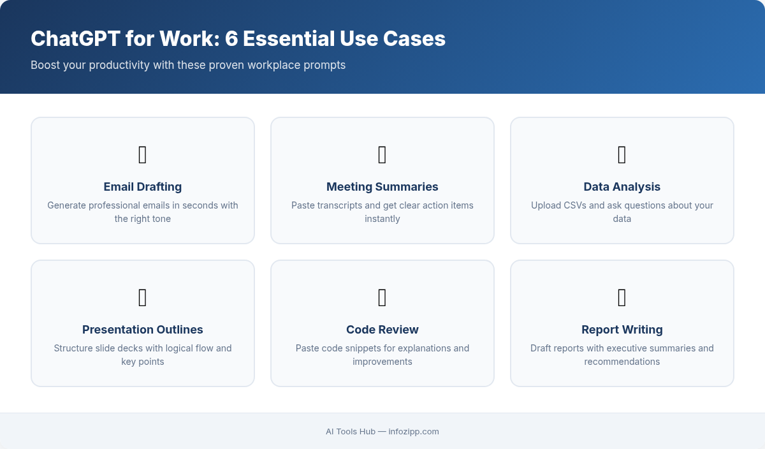Click the productivity subtitle under the title

pos(188,65)
